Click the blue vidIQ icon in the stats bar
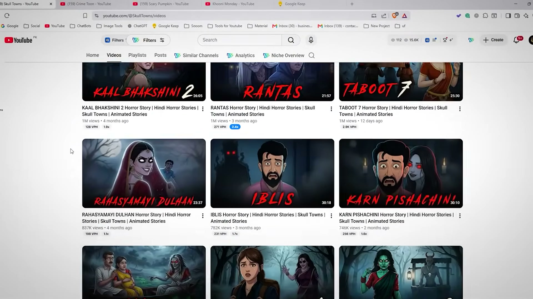The image size is (533, 299). click(427, 40)
